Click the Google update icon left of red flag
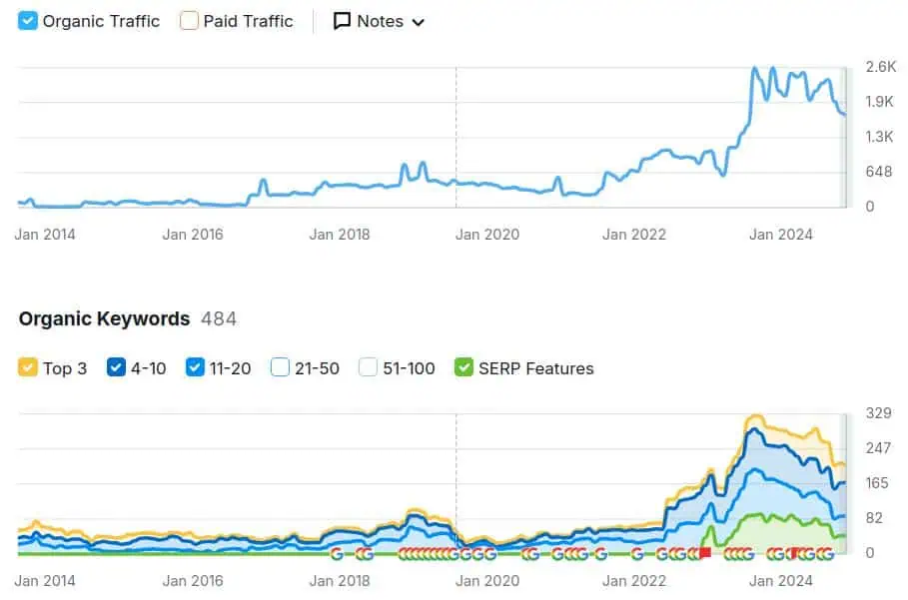This screenshot has width=908, height=600. pyautogui.click(x=692, y=554)
